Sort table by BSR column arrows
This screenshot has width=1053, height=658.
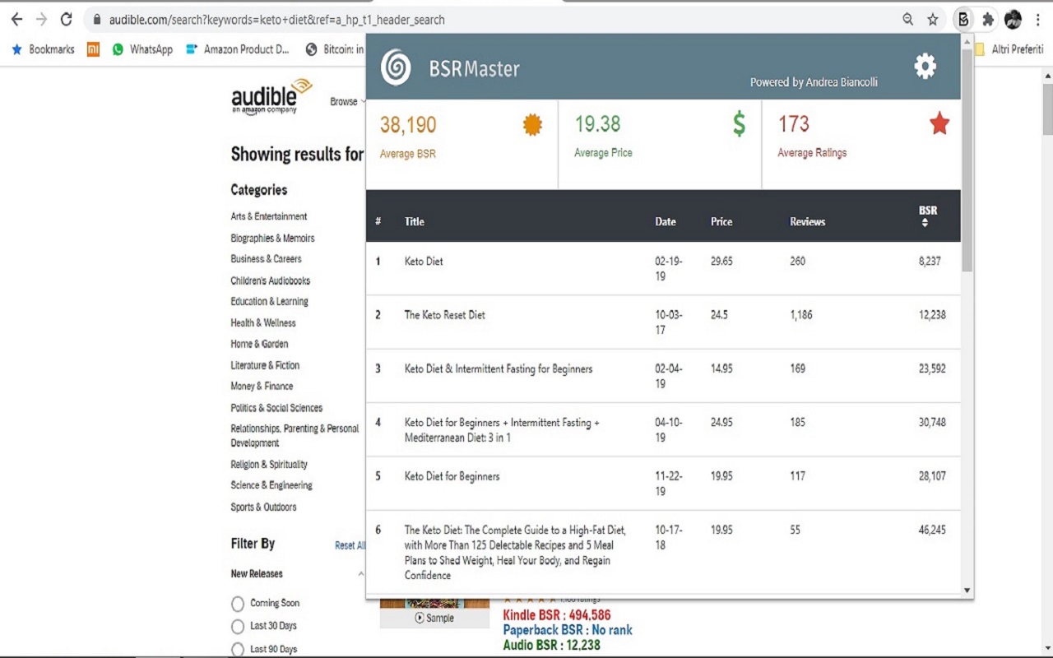tap(925, 223)
